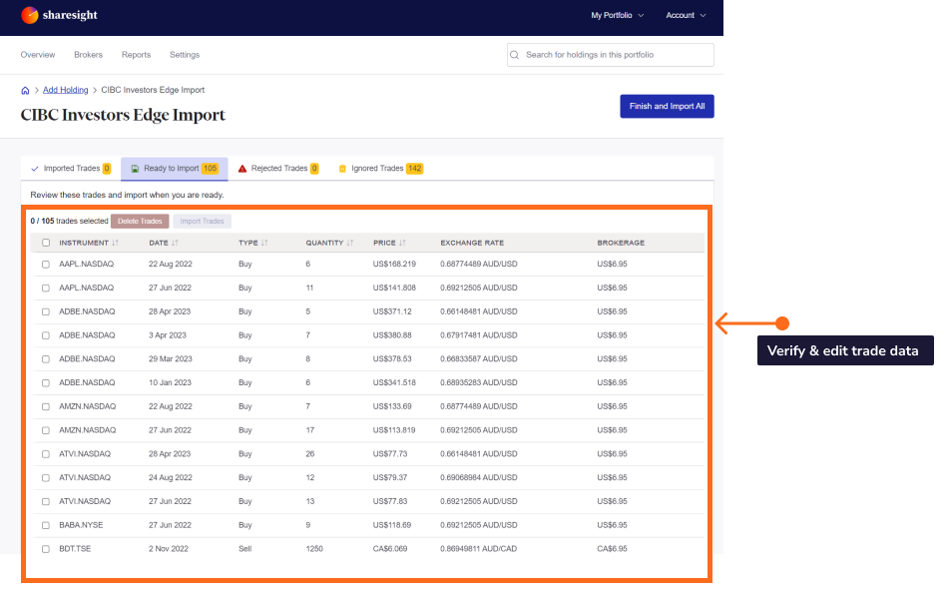Click the exchange rate 0.86949811 AUD/CAD
The width and height of the screenshot is (944, 591).
tap(479, 549)
